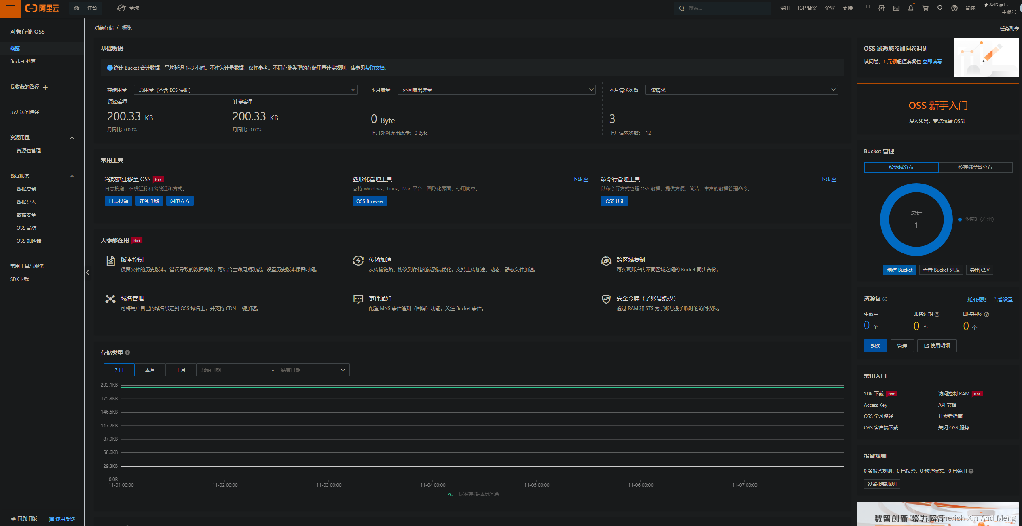This screenshot has height=526, width=1022.
Task: Click the OSS Browser button
Action: (370, 201)
